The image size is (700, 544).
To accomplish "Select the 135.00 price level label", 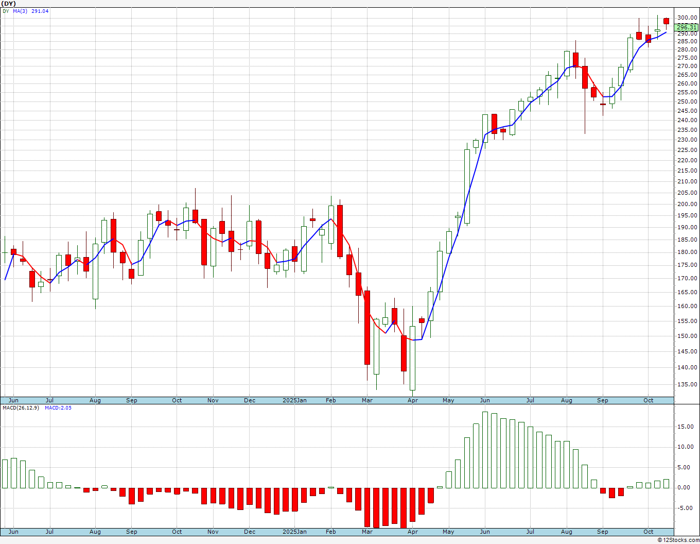I will [x=687, y=384].
